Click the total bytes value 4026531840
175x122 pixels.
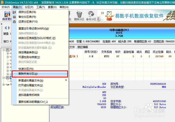click(x=159, y=101)
